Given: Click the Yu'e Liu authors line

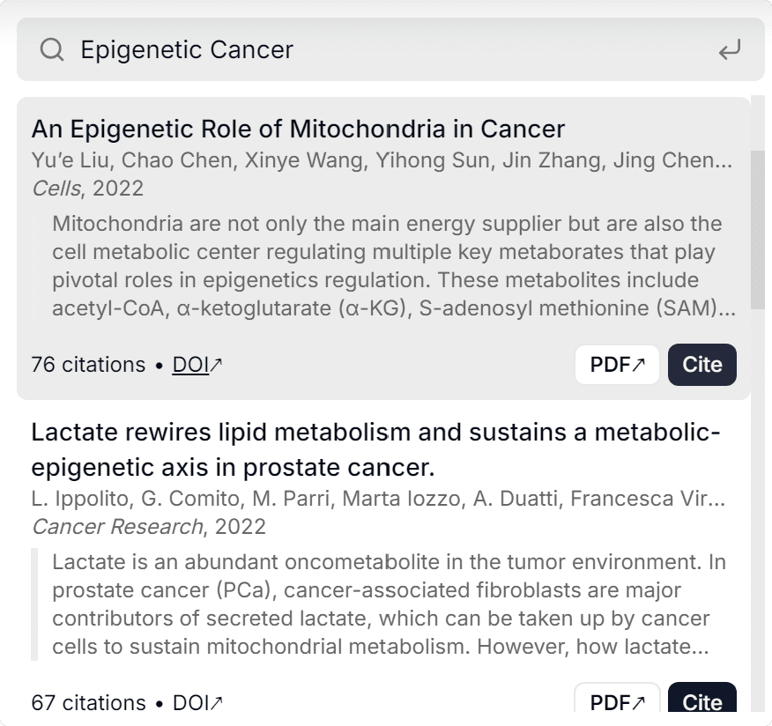Looking at the screenshot, I should pos(381,160).
